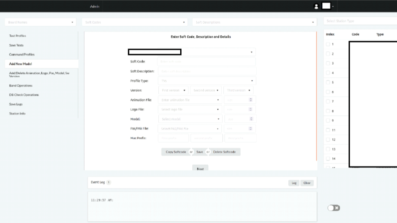Expand the Soft Descriptions dropdown
The height and width of the screenshot is (223, 397).
(255, 22)
